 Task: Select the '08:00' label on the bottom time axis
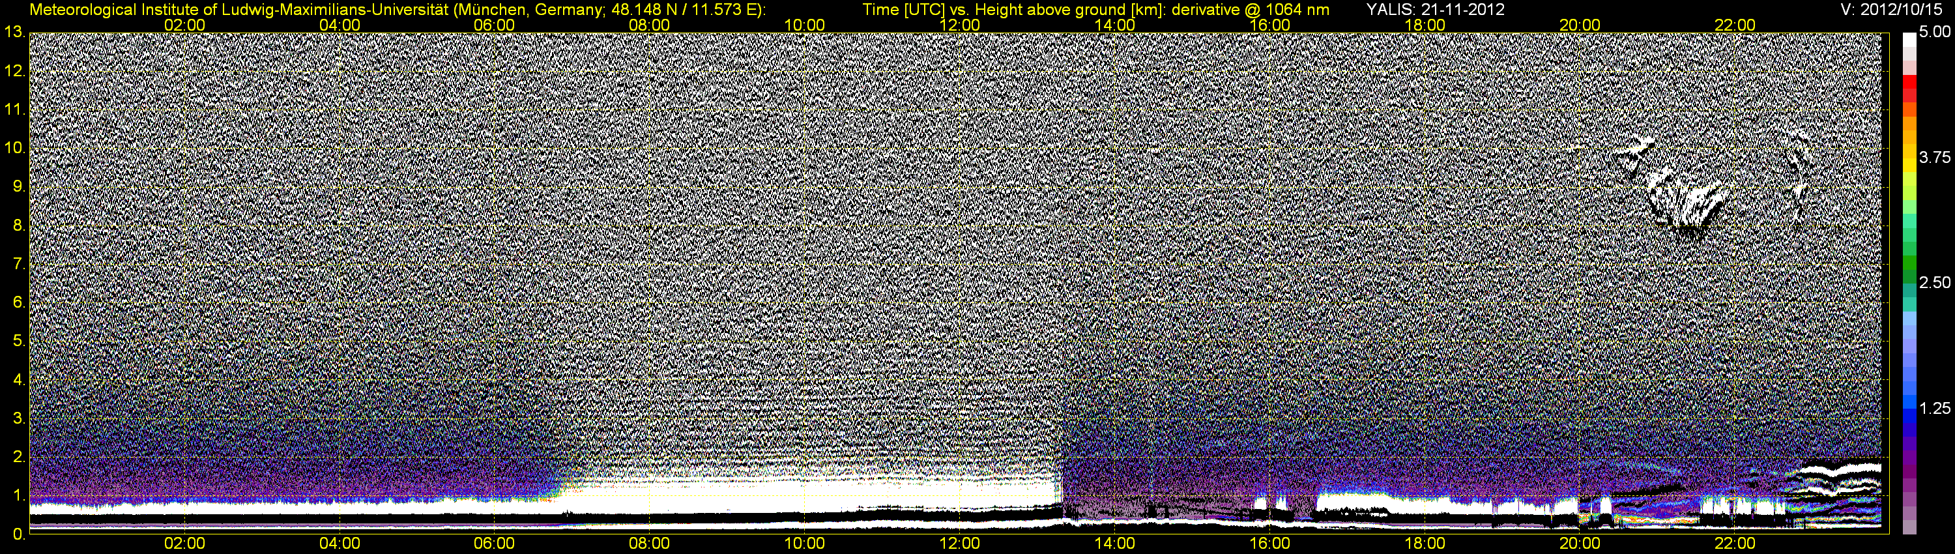coord(650,544)
